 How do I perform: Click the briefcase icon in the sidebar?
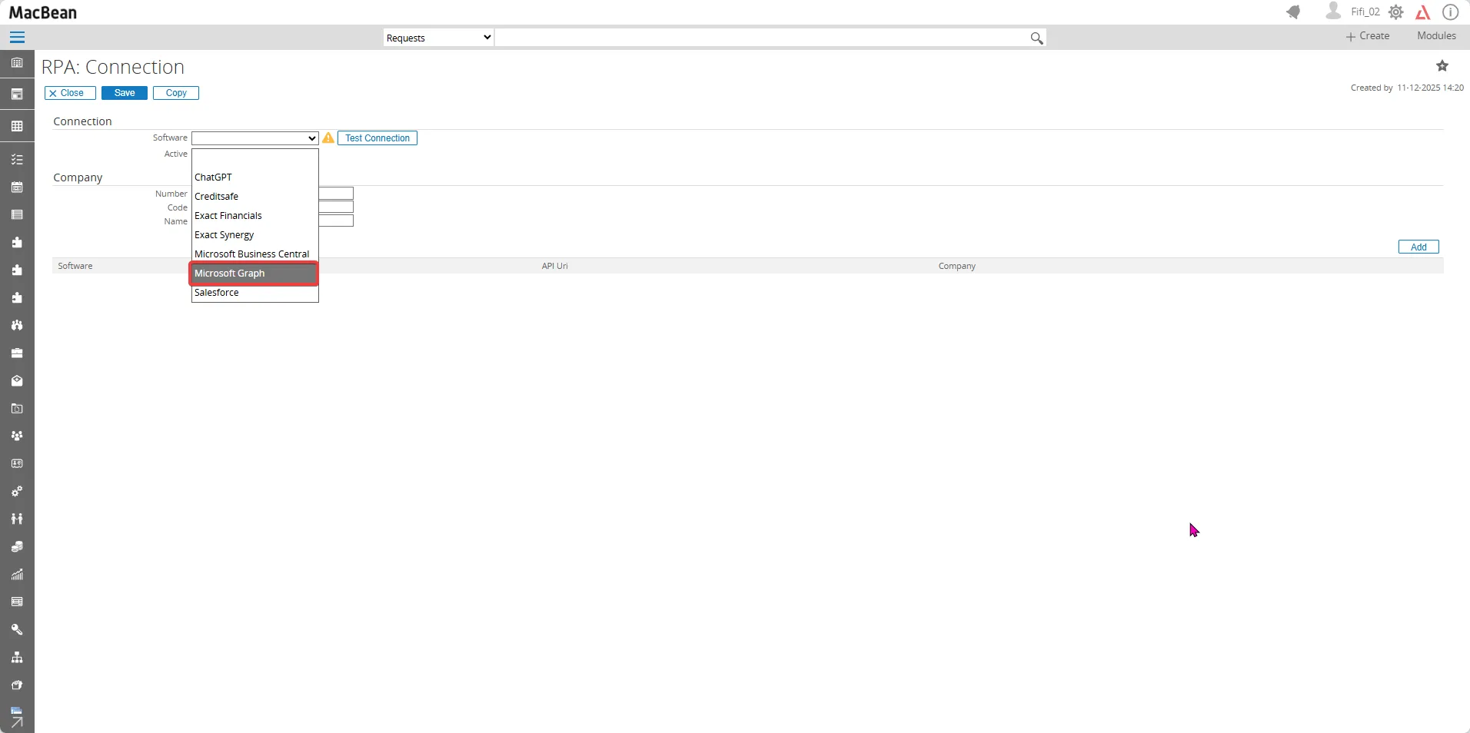point(17,353)
